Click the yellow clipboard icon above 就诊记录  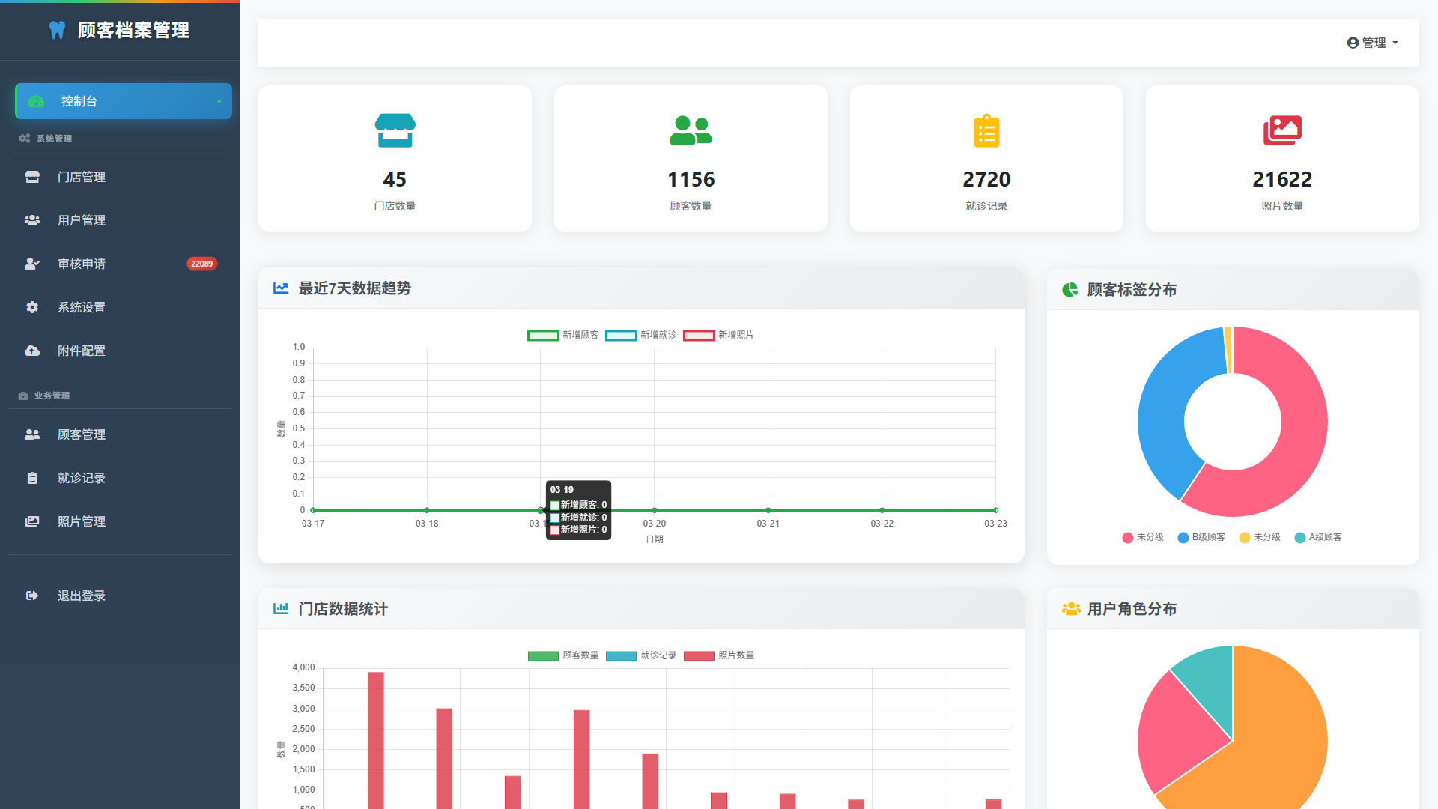(986, 131)
